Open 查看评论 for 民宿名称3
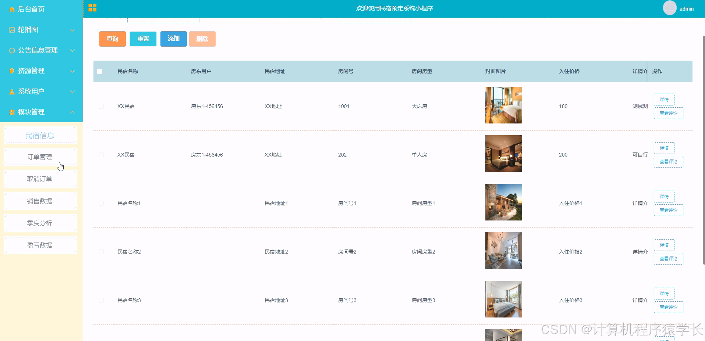 pyautogui.click(x=669, y=307)
